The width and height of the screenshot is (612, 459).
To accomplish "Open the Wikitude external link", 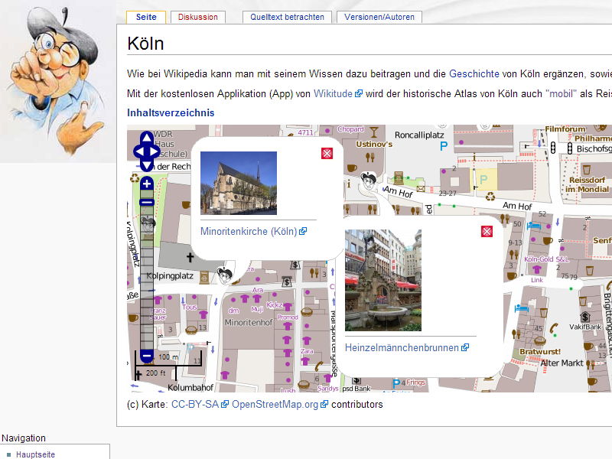I will 338,93.
